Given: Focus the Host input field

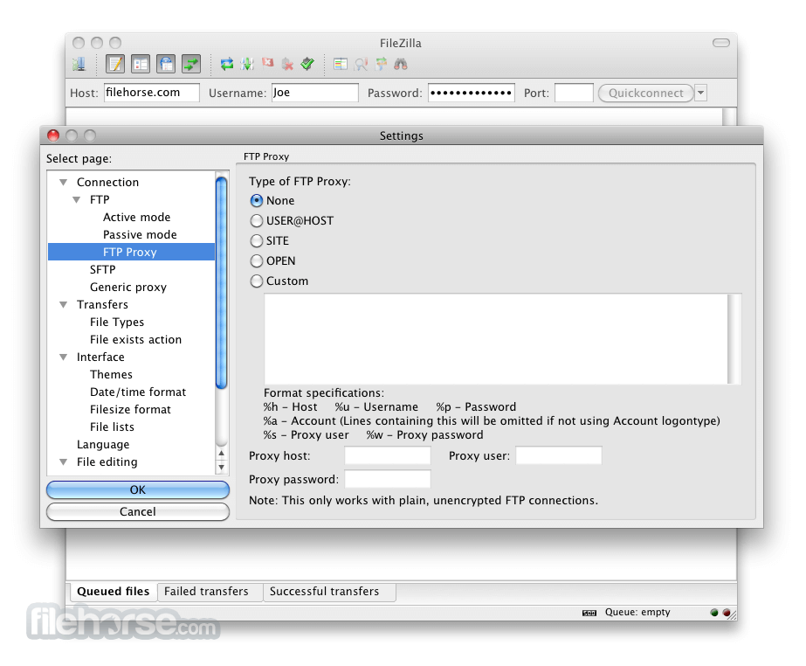Looking at the screenshot, I should click(152, 93).
